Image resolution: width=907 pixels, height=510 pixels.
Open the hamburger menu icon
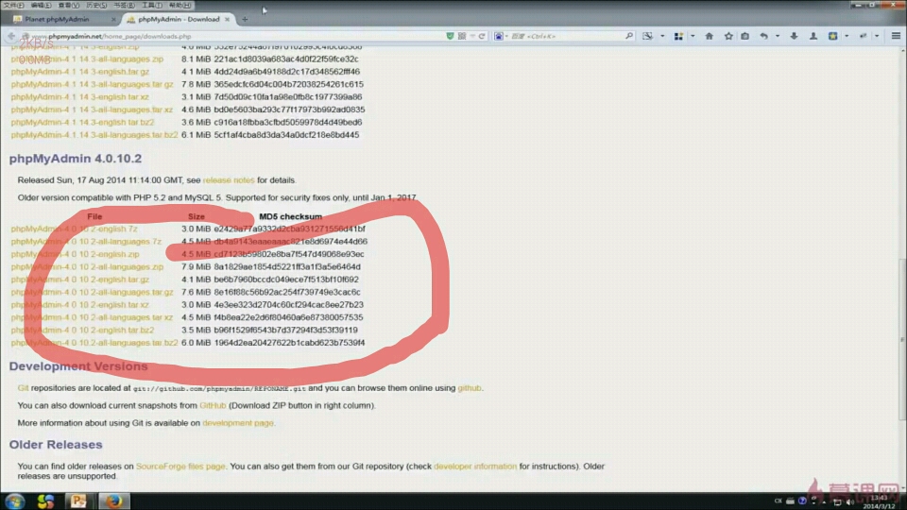coord(896,36)
